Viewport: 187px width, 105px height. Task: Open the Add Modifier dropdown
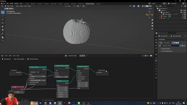(172, 40)
